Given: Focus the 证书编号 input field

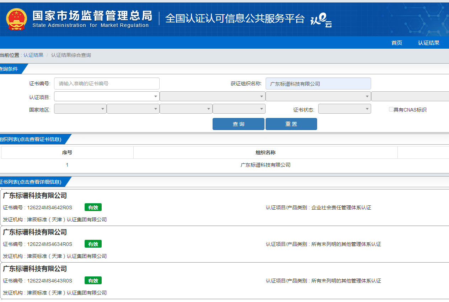Looking at the screenshot, I should [x=107, y=84].
